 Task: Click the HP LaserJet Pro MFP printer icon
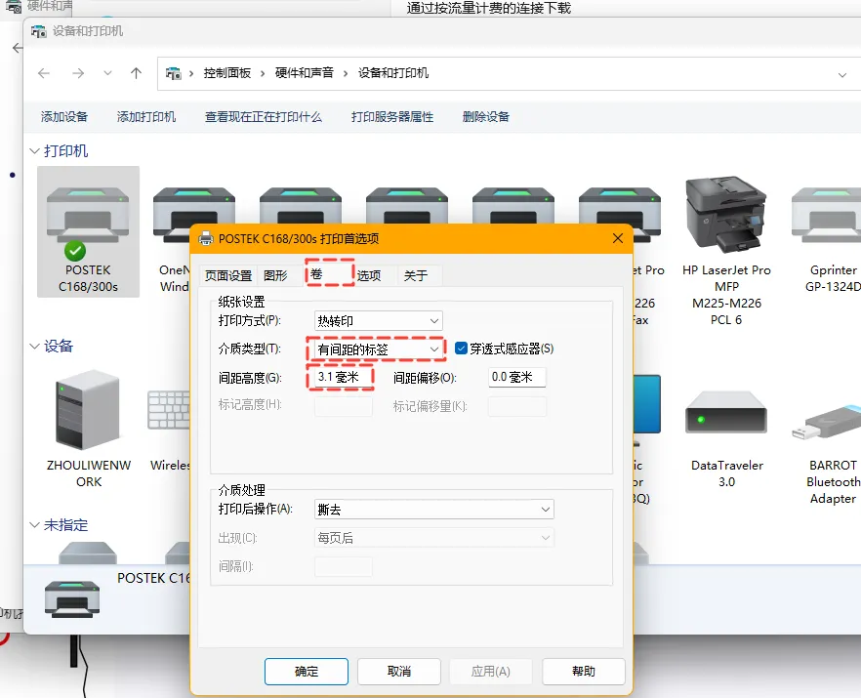point(726,214)
